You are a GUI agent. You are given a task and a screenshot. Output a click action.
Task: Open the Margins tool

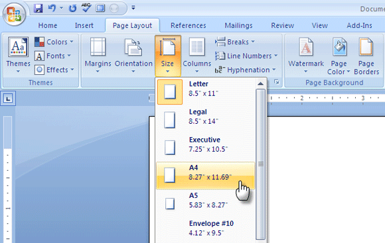tap(98, 56)
